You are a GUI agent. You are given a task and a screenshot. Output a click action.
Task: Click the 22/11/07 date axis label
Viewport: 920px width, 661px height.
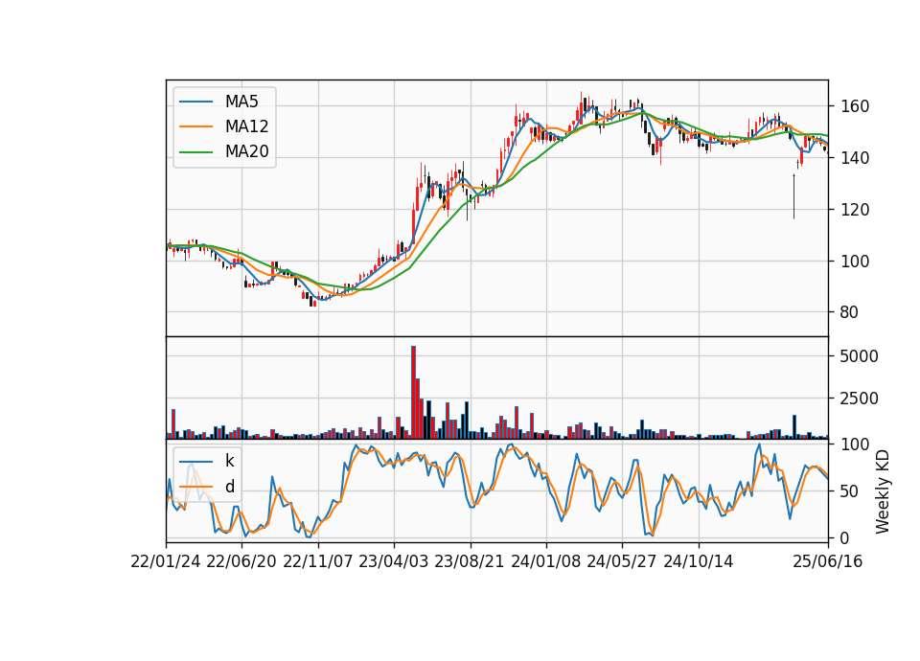pyautogui.click(x=318, y=562)
